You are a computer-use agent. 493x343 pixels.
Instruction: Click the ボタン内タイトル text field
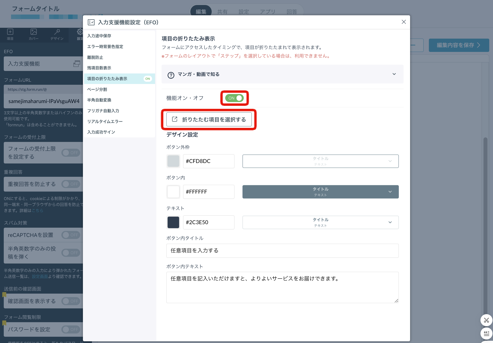(282, 251)
